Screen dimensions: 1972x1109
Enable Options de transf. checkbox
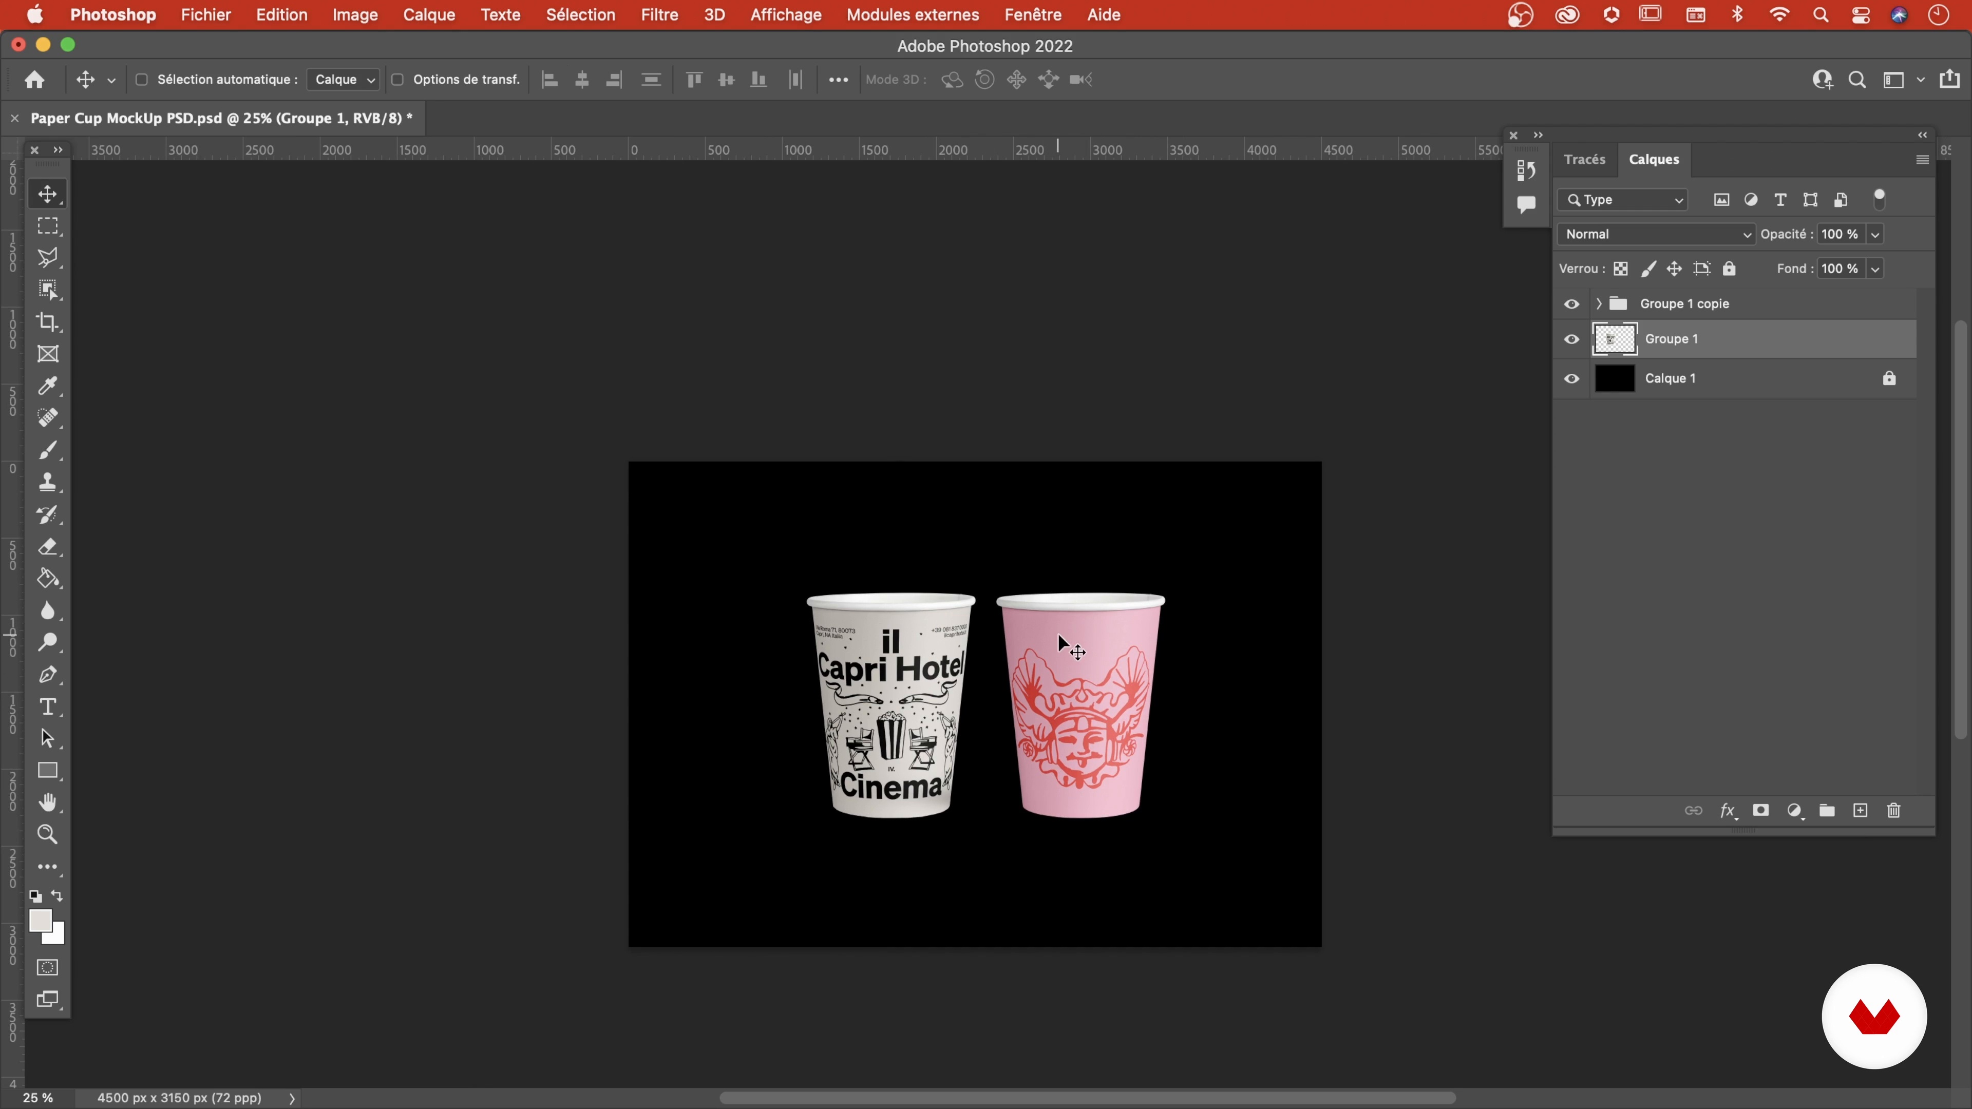[x=396, y=80]
